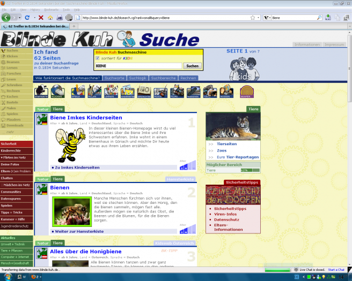Image resolution: width=352 pixels, height=281 pixels.
Task: Show hidden system tray icons arrow
Action: pos(304,277)
